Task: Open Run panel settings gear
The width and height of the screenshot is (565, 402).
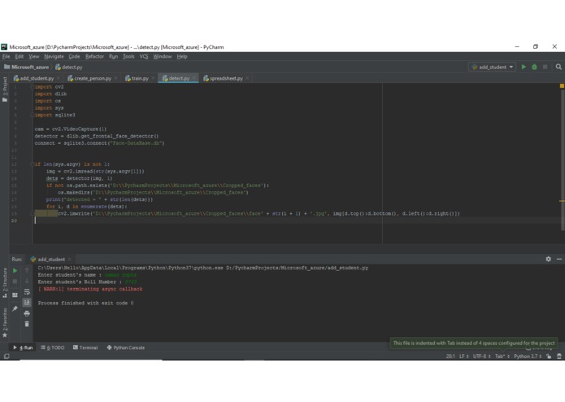Action: coord(548,259)
